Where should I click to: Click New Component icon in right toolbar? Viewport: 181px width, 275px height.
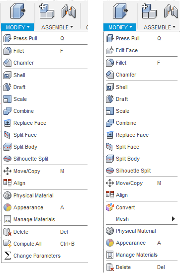click(x=149, y=11)
